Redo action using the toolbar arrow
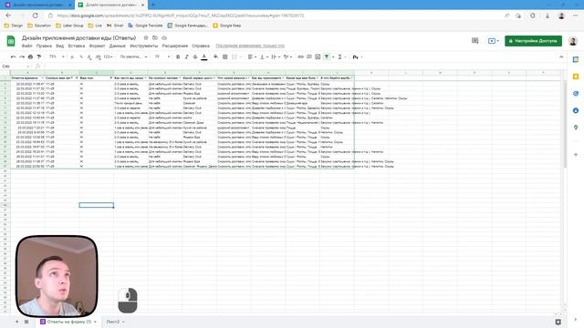The image size is (584, 328). 22,56
